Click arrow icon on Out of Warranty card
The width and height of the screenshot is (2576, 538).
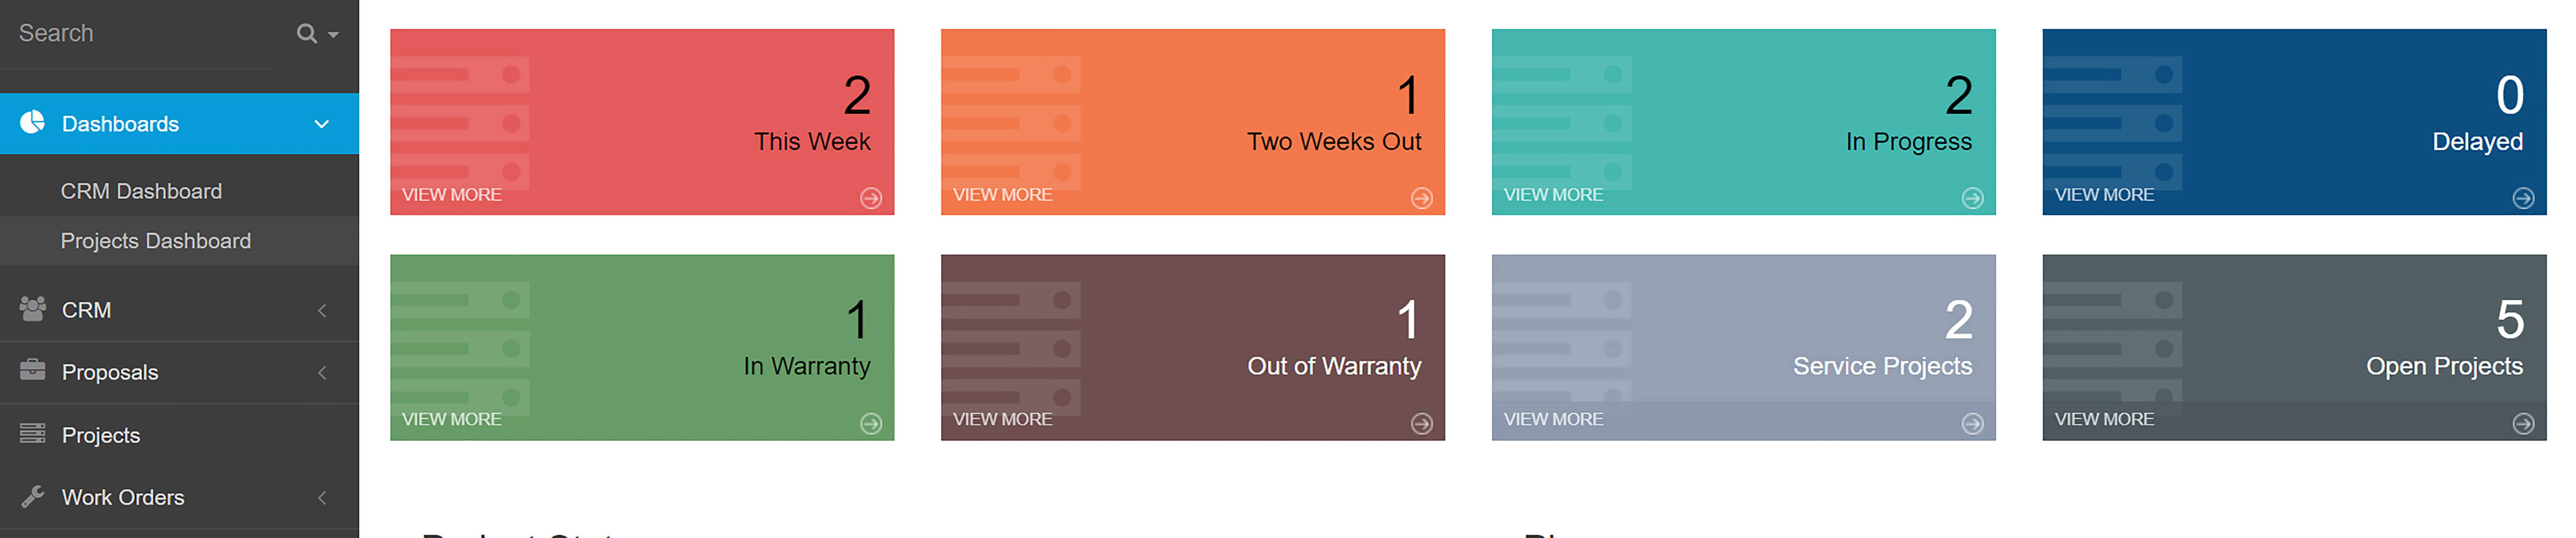click(x=1422, y=424)
